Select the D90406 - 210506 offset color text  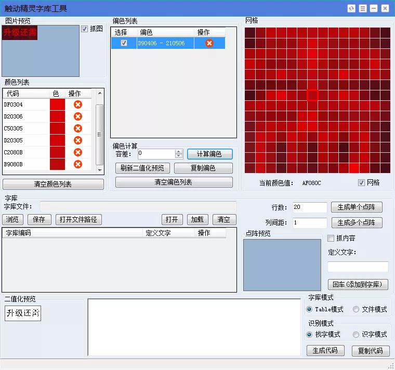[161, 43]
